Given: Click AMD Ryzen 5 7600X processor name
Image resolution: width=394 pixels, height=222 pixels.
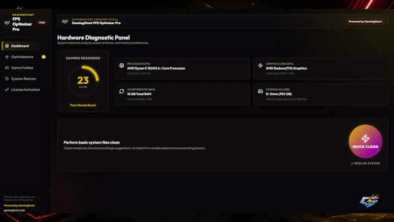Looking at the screenshot, I should click(x=156, y=68).
